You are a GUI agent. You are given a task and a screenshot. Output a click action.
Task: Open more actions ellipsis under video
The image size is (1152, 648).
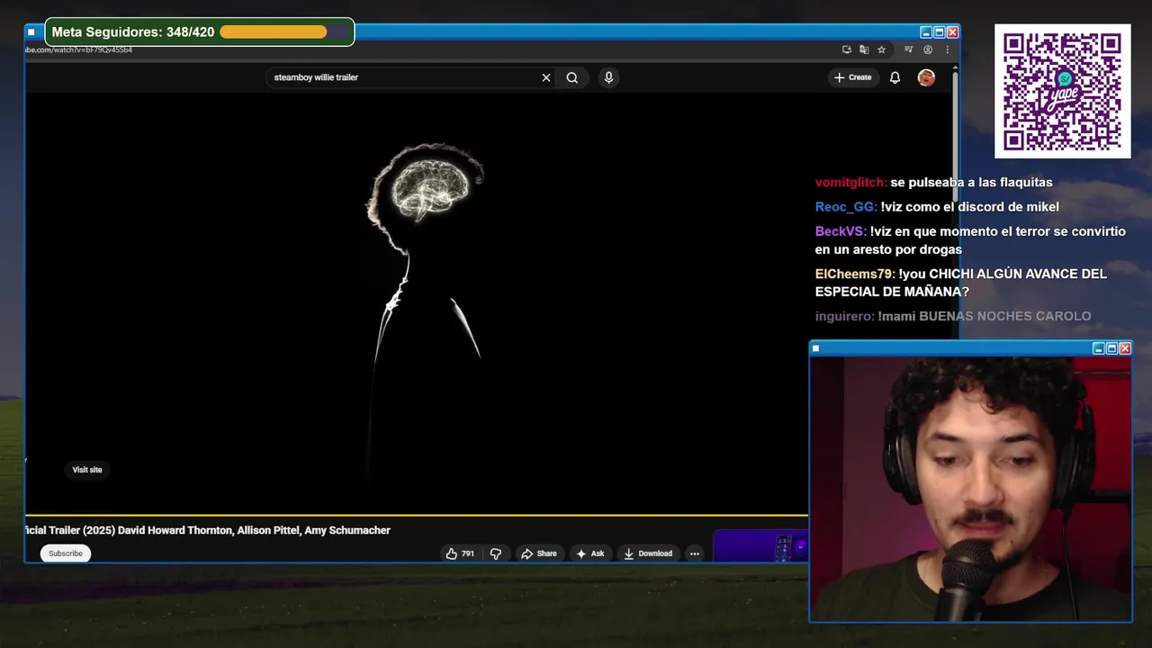(694, 553)
